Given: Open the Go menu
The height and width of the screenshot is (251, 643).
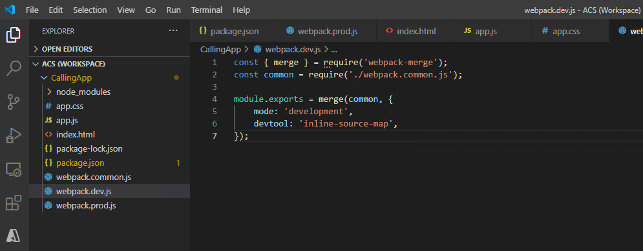Looking at the screenshot, I should point(151,10).
